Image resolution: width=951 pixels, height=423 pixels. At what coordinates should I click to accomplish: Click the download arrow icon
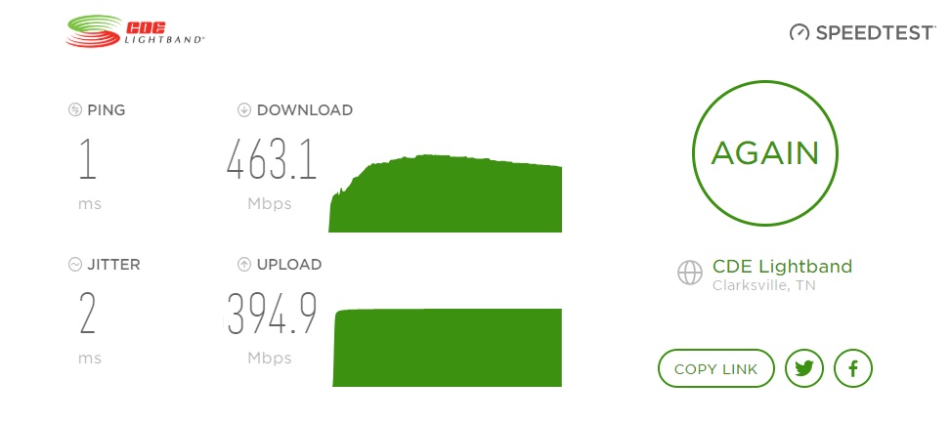click(244, 110)
